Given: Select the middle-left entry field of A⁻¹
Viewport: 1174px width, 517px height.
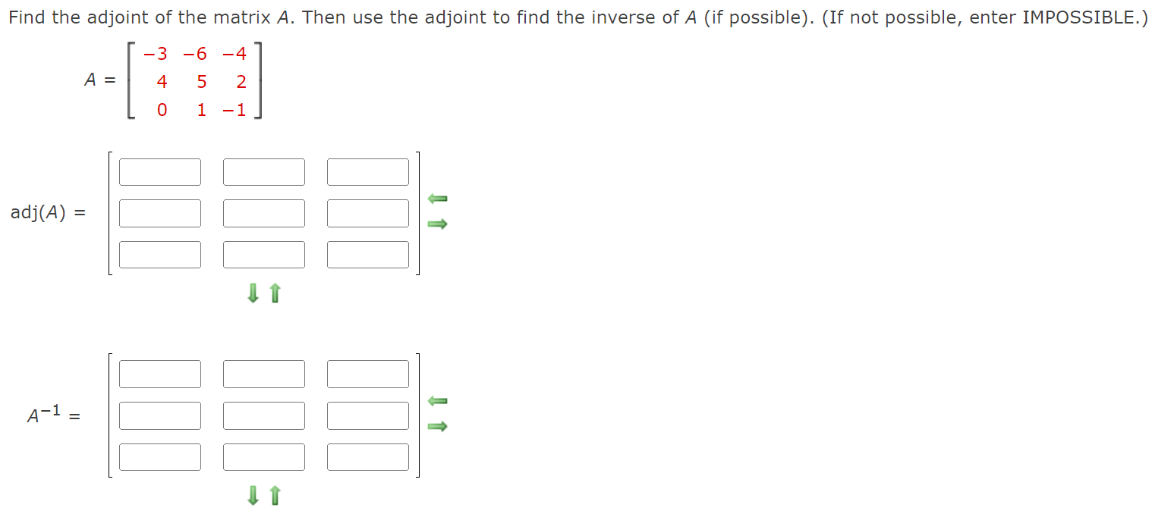Looking at the screenshot, I should pos(160,415).
